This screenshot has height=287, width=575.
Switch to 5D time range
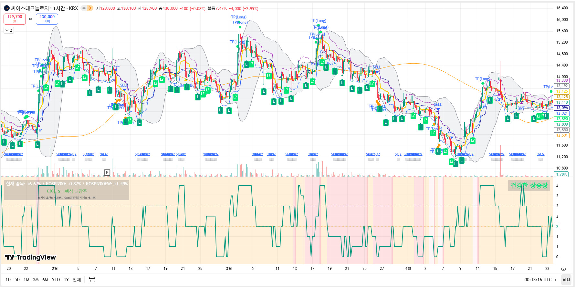point(17,280)
